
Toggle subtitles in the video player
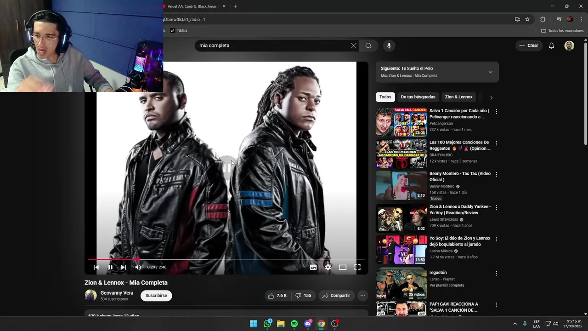coord(313,267)
